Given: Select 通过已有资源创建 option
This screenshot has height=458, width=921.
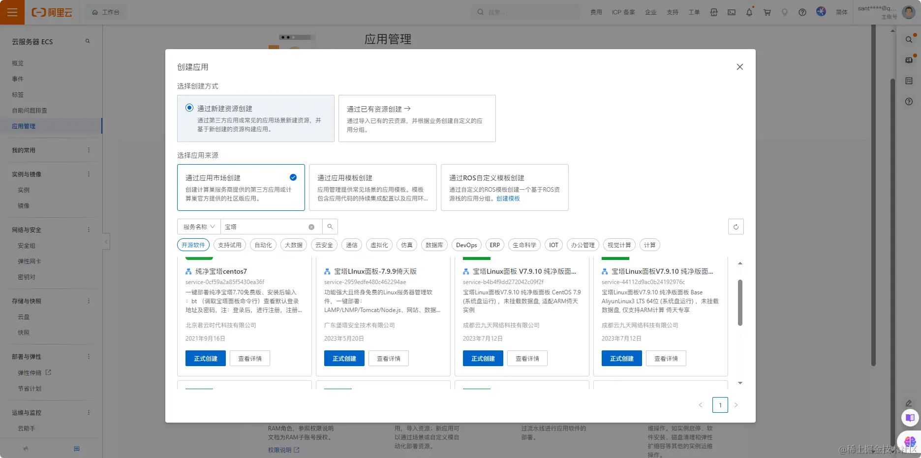Looking at the screenshot, I should [x=417, y=118].
